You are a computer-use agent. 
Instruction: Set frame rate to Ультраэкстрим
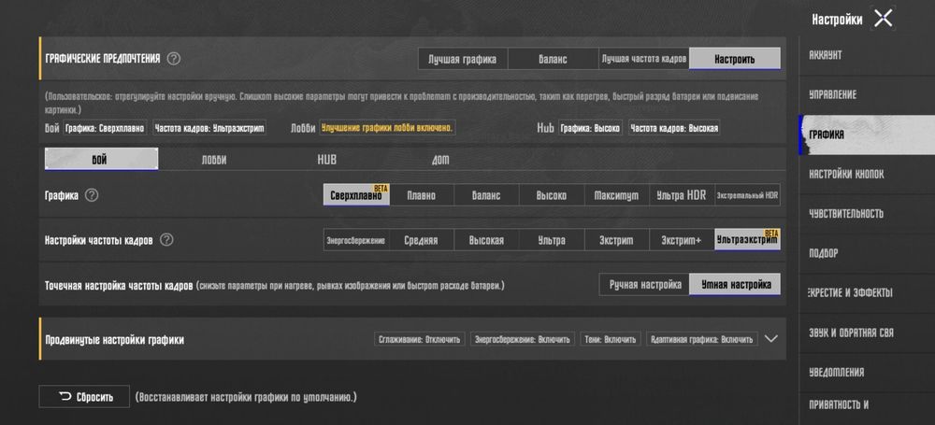pyautogui.click(x=747, y=240)
